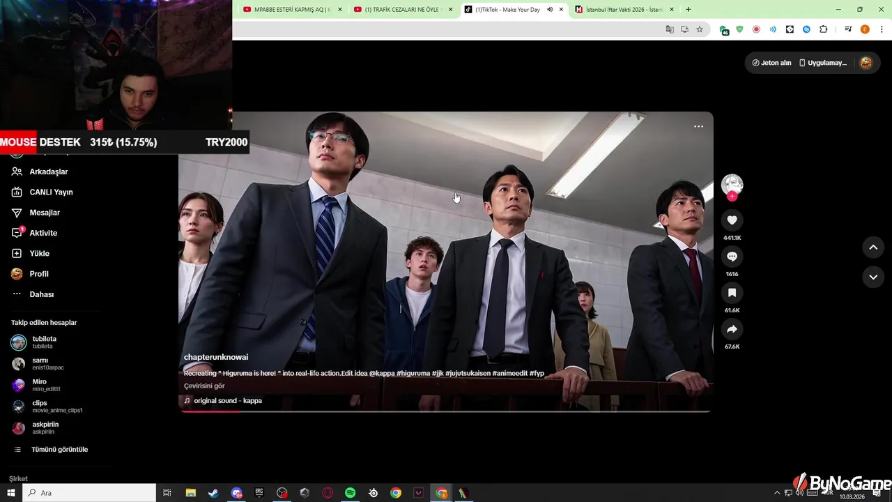This screenshot has height=502, width=892.
Task: Open Chrome profile avatar E
Action: tap(865, 29)
